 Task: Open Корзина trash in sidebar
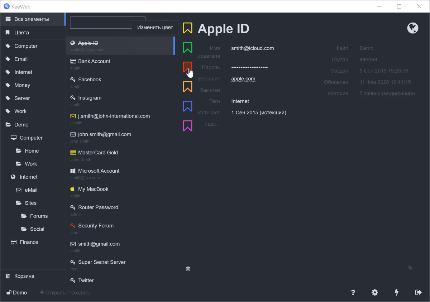(x=33, y=276)
